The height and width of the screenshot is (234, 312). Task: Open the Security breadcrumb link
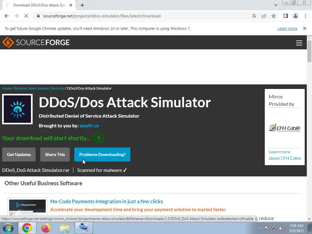pyautogui.click(x=57, y=88)
